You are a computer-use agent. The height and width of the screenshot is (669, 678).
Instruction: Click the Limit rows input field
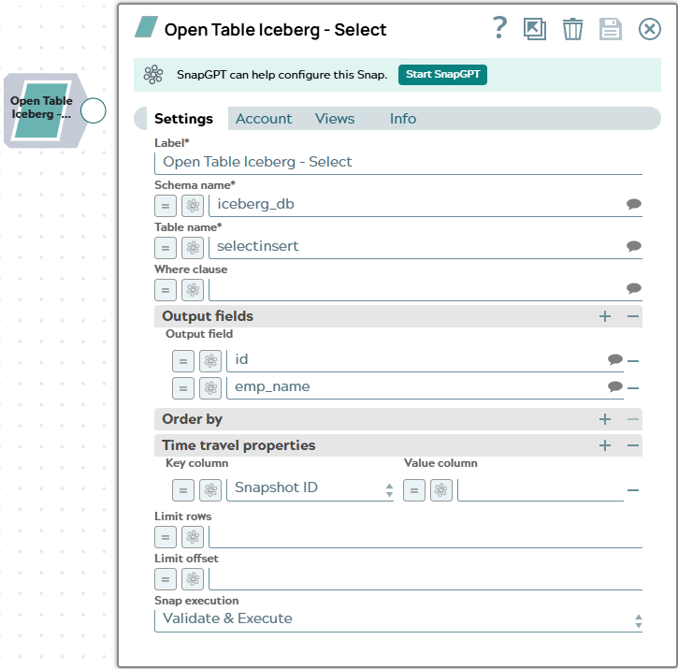426,536
